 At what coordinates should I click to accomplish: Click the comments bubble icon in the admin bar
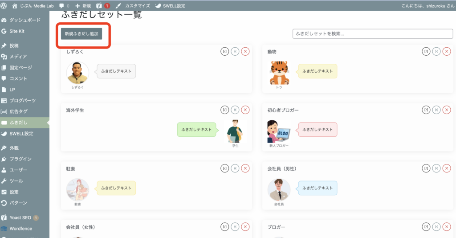click(x=63, y=6)
